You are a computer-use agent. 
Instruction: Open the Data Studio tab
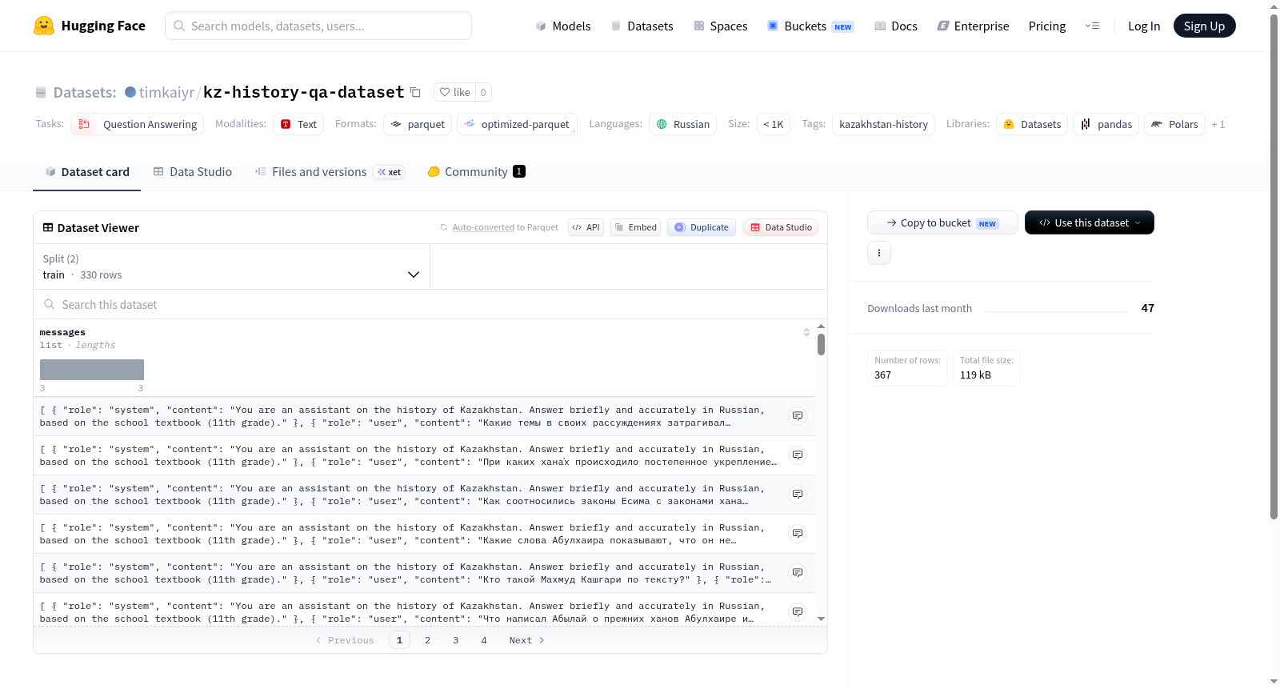coord(193,172)
